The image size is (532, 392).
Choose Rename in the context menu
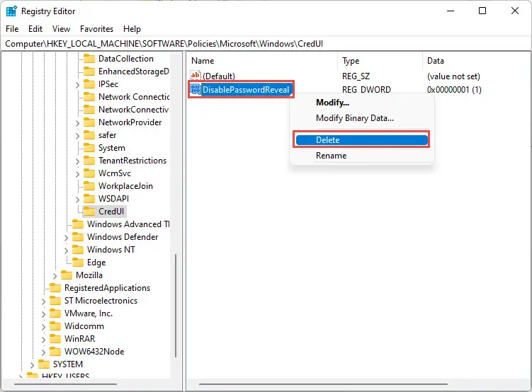pos(362,156)
